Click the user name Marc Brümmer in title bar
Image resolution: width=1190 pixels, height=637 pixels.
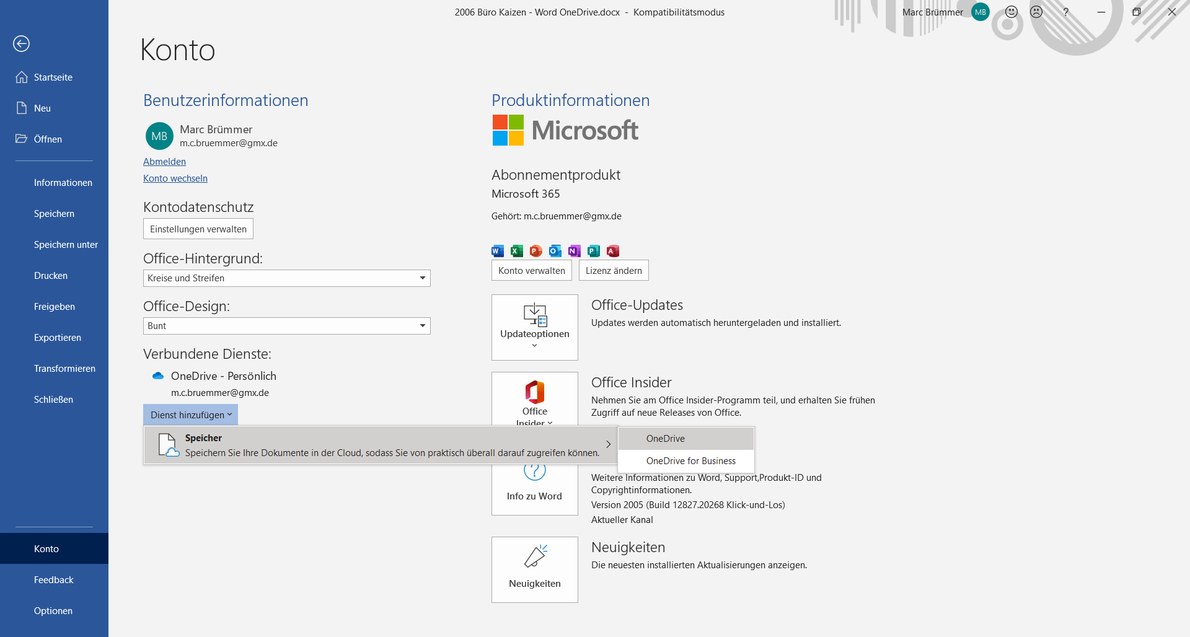pyautogui.click(x=933, y=12)
